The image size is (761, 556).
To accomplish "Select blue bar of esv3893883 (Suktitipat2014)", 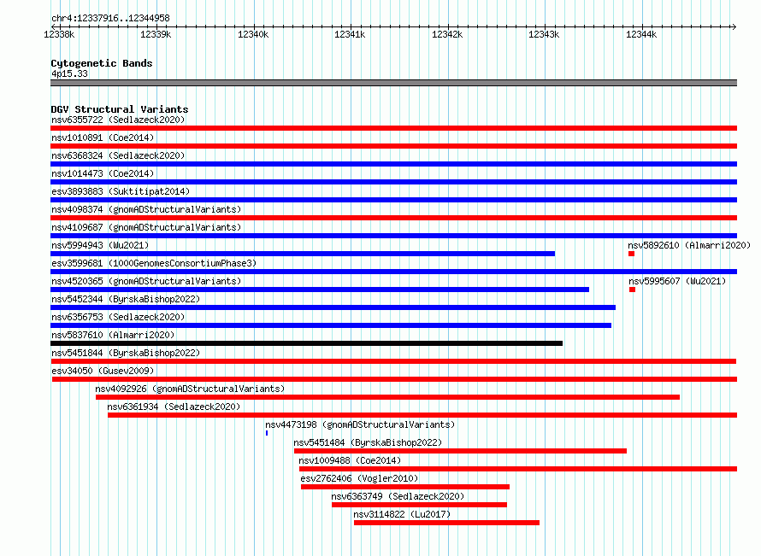I will 393,200.
